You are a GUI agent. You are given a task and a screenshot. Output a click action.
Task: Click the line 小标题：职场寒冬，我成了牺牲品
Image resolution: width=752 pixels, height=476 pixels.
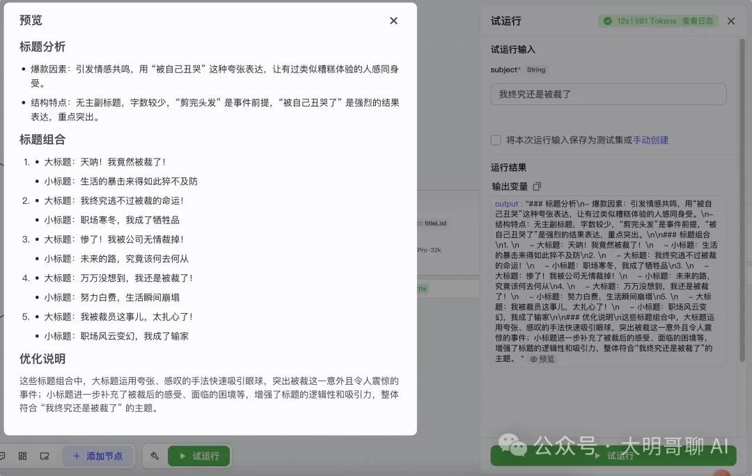click(111, 220)
